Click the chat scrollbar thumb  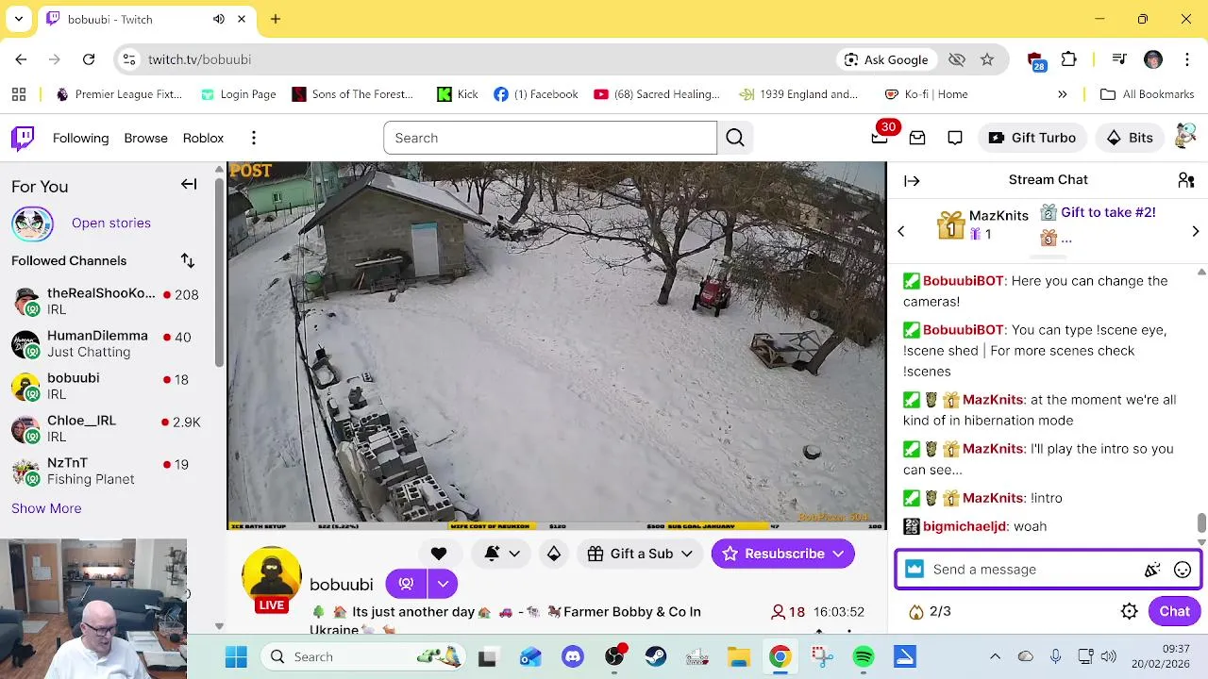point(1201,523)
